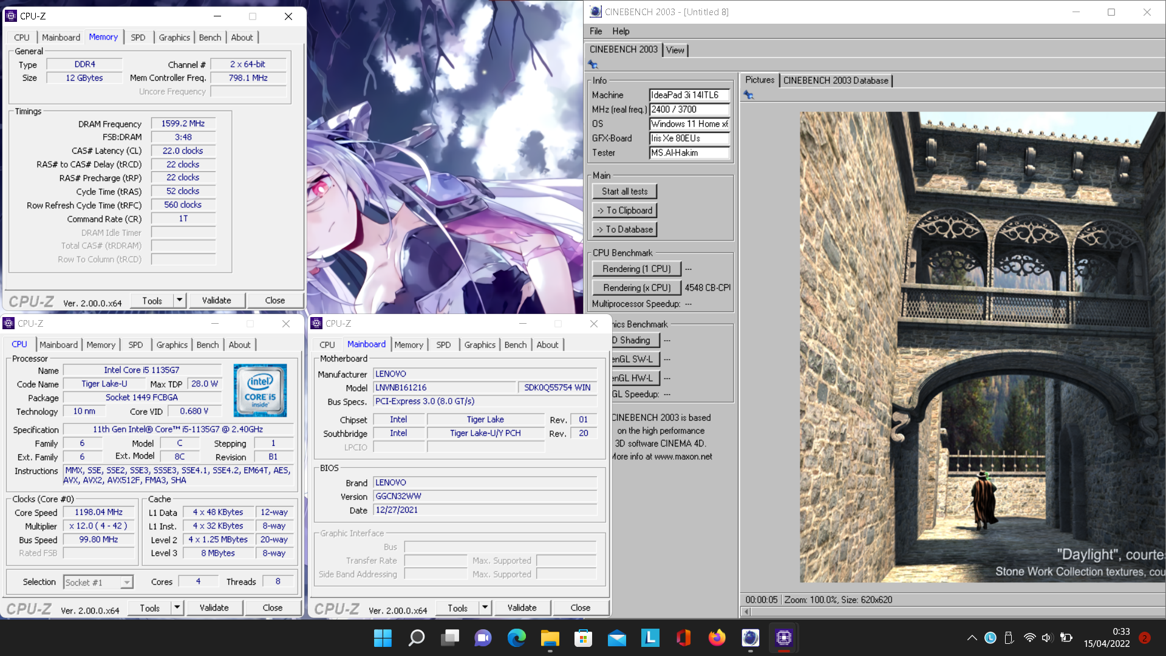Viewport: 1166px width, 656px height.
Task: Open battery status tray icon
Action: [1066, 638]
